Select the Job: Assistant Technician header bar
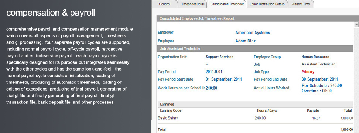The height and width of the screenshot is (133, 359). [255, 48]
